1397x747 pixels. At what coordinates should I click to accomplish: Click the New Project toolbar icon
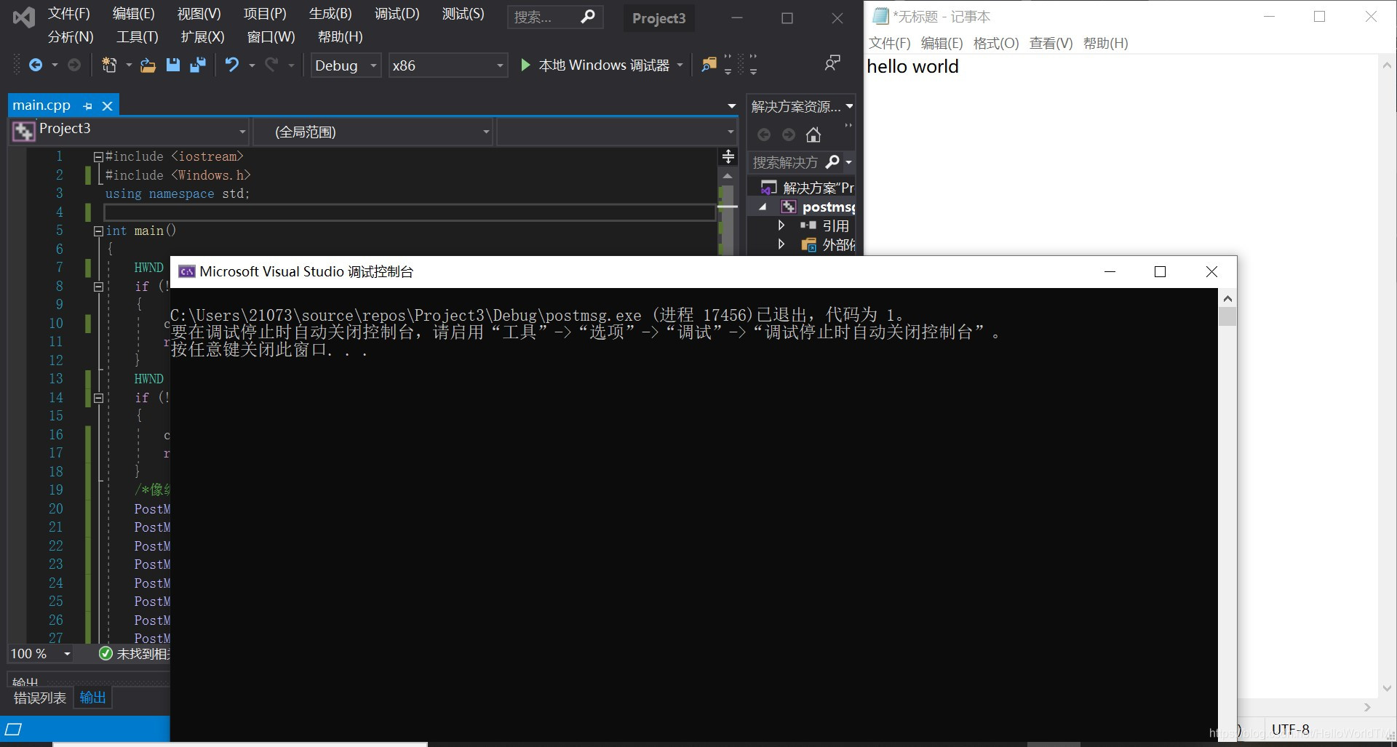[109, 65]
